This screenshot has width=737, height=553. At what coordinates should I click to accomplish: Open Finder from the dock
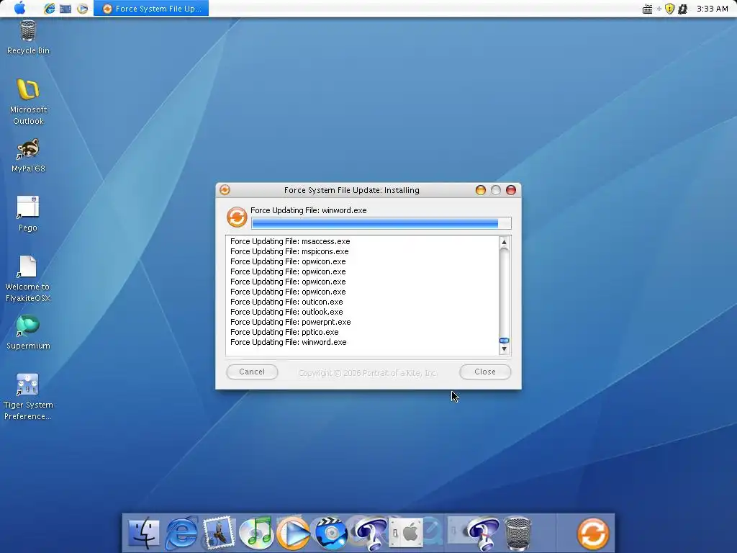[x=144, y=533]
